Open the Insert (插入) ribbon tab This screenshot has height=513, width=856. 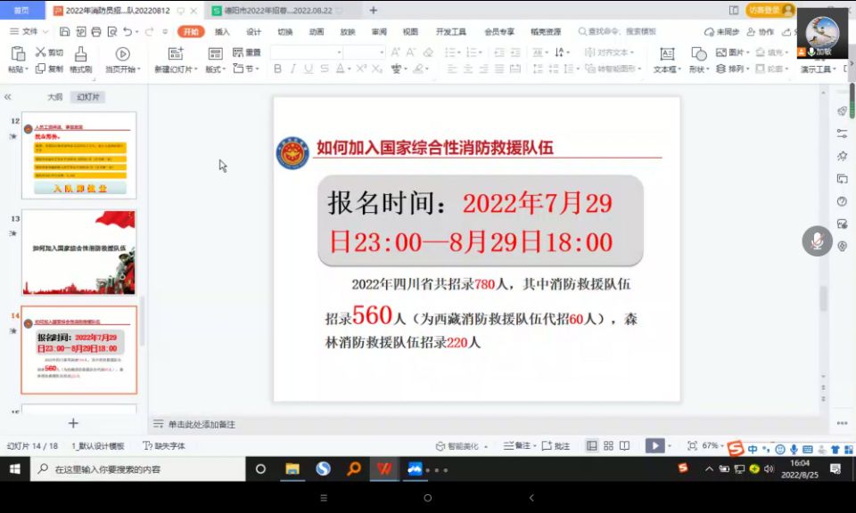pos(222,32)
